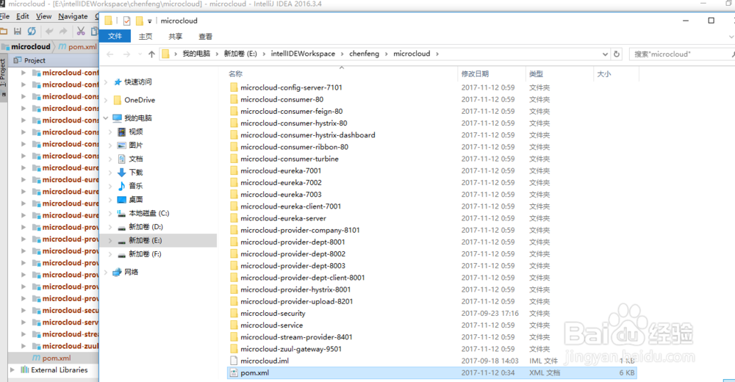Click the Redo arrow in IntelliJ toolbar
This screenshot has width=735, height=382.
(x=62, y=32)
